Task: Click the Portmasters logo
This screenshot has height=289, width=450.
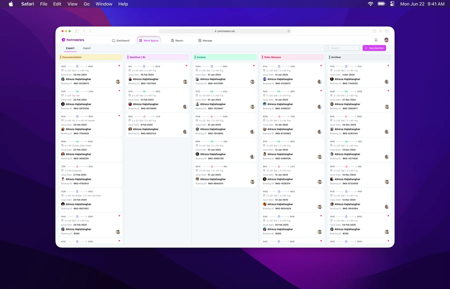Action: pyautogui.click(x=73, y=40)
